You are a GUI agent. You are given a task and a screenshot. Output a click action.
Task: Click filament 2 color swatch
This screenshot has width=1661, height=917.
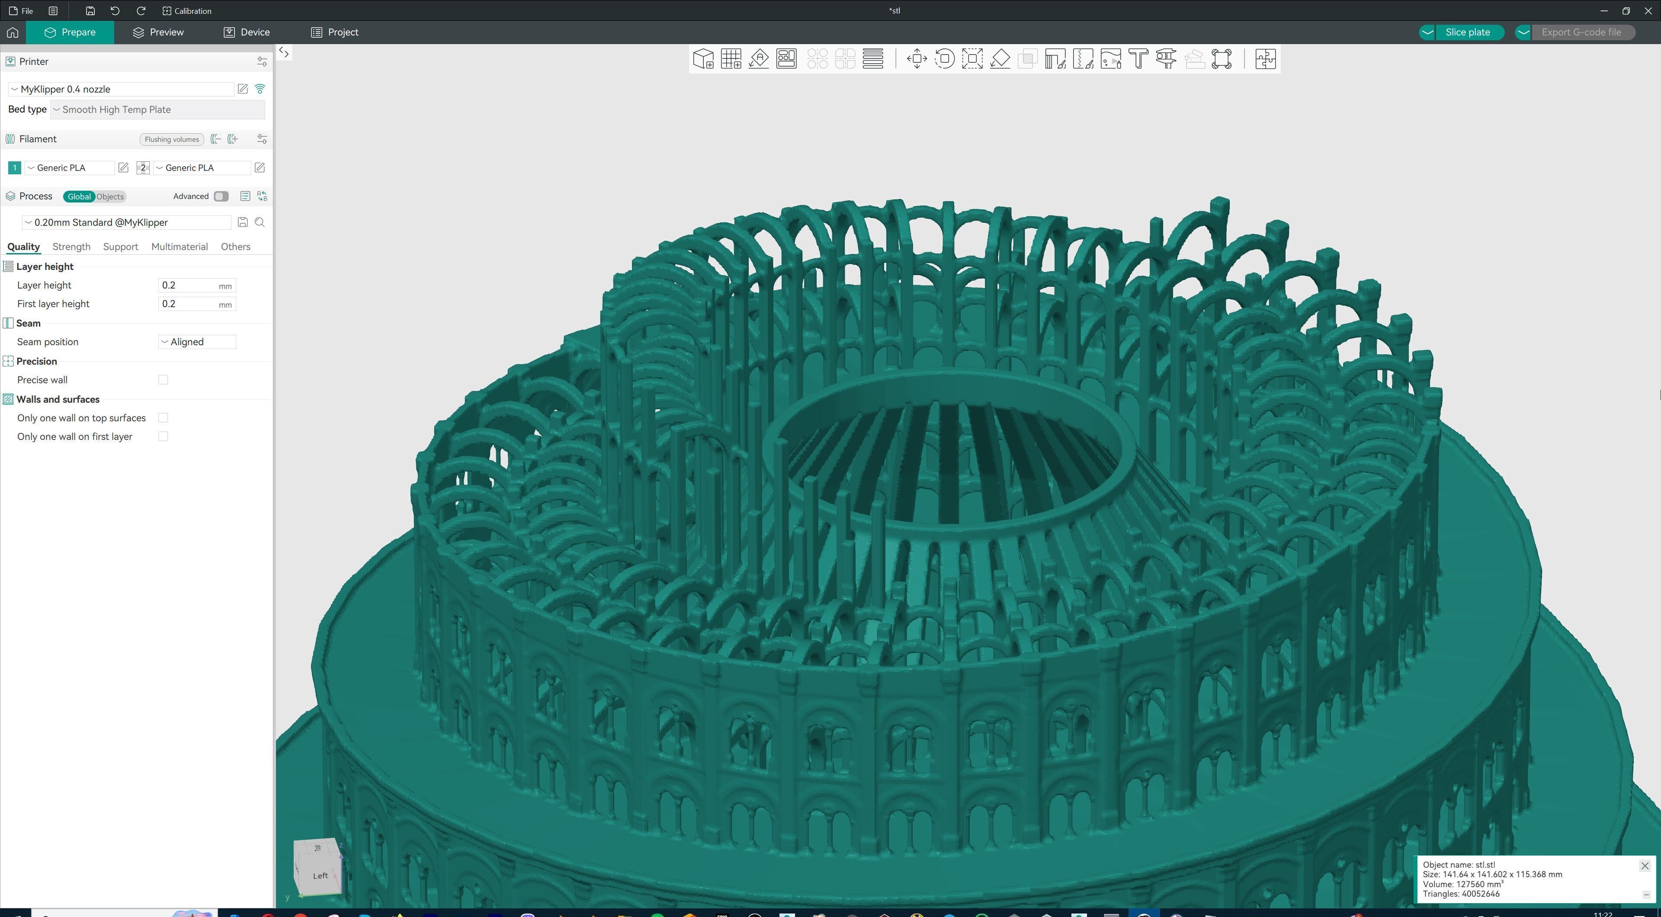point(142,168)
